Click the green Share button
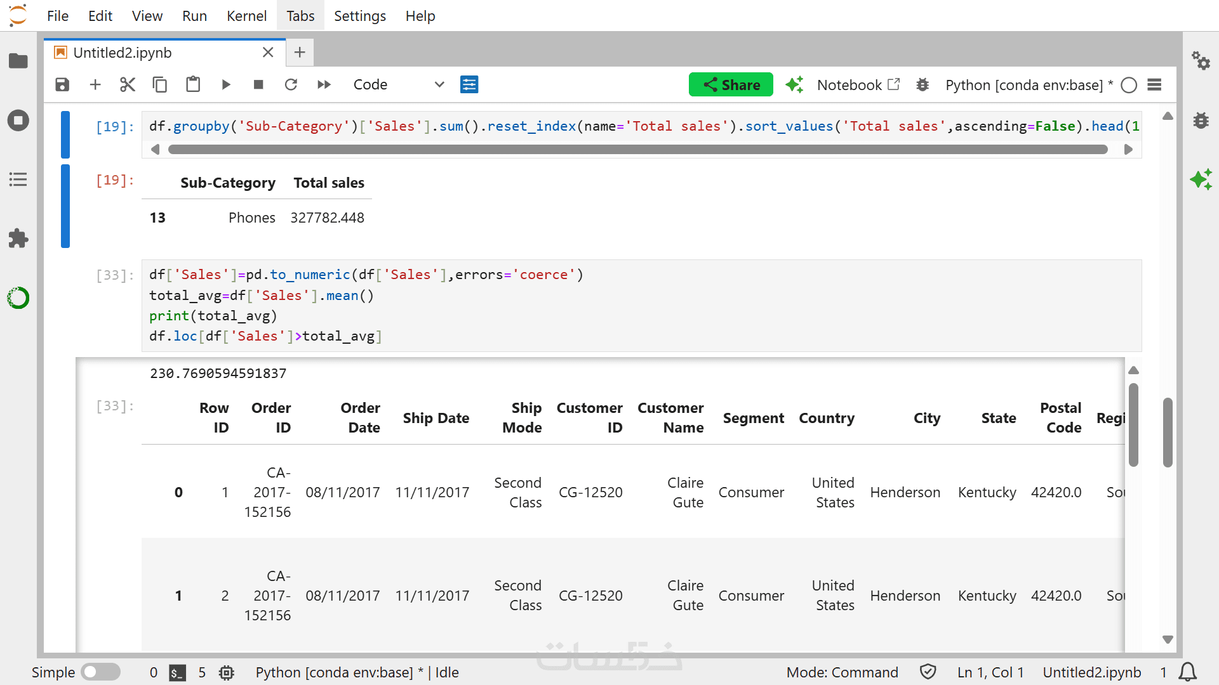Screen dimensions: 1219x685 [731, 84]
